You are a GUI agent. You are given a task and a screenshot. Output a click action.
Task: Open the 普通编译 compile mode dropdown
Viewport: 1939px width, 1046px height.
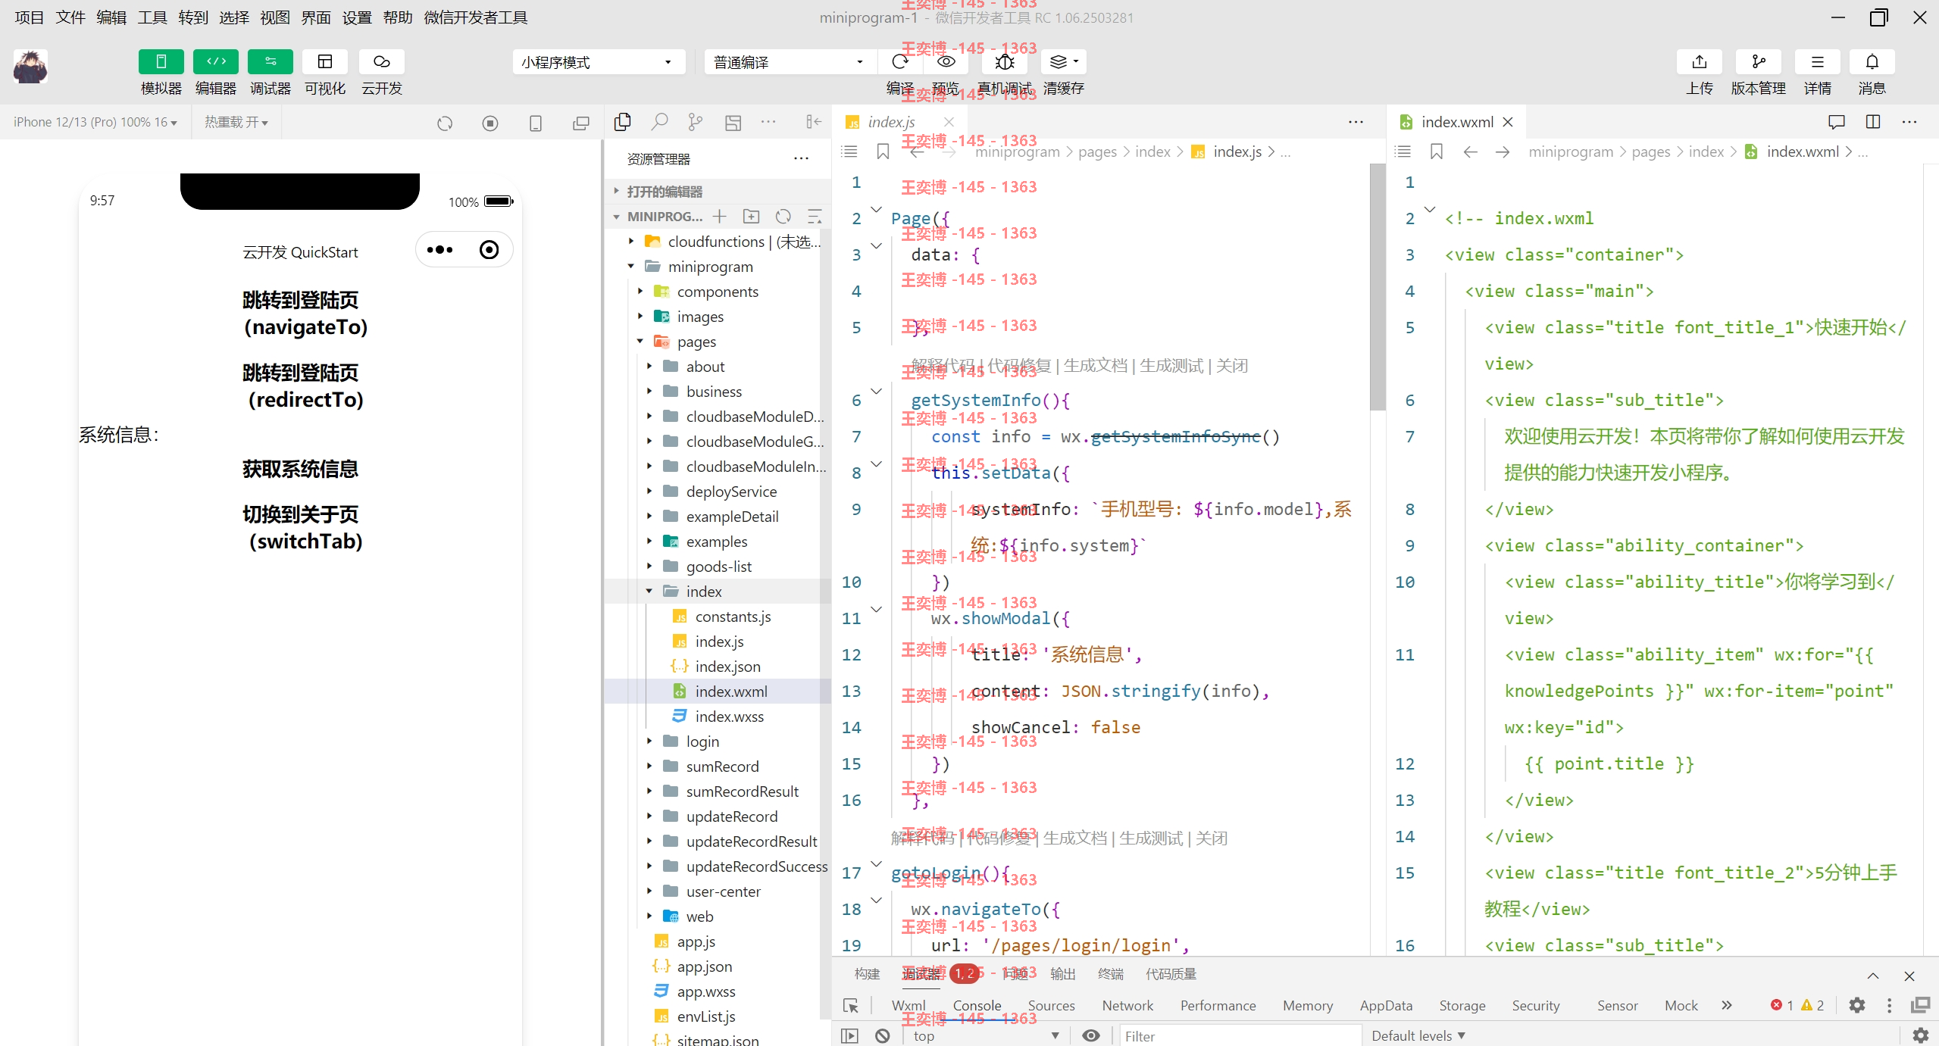[791, 62]
